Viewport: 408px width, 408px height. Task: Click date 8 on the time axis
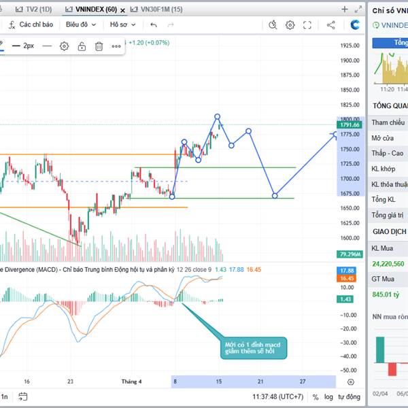point(175,381)
